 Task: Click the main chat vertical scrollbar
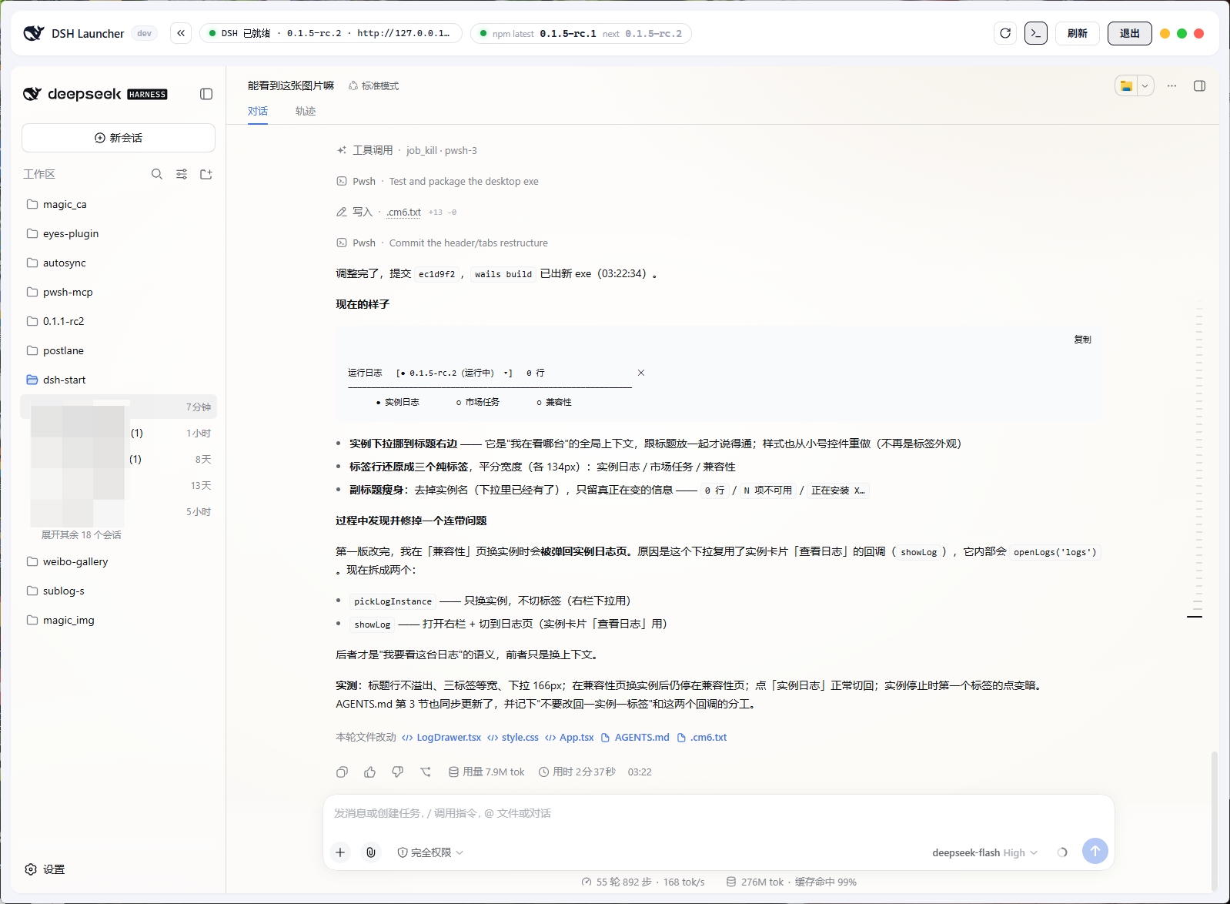click(x=1215, y=819)
